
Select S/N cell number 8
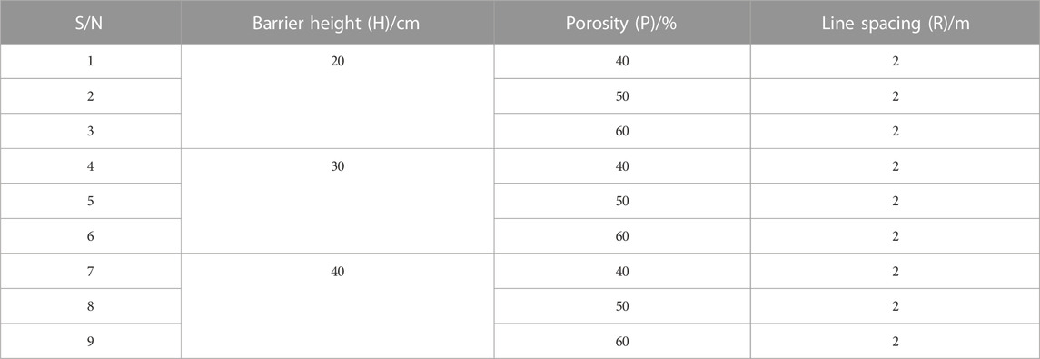tap(91, 306)
